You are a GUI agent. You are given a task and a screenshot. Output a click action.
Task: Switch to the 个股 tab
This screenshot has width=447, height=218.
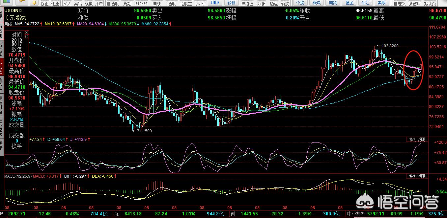[300, 3]
